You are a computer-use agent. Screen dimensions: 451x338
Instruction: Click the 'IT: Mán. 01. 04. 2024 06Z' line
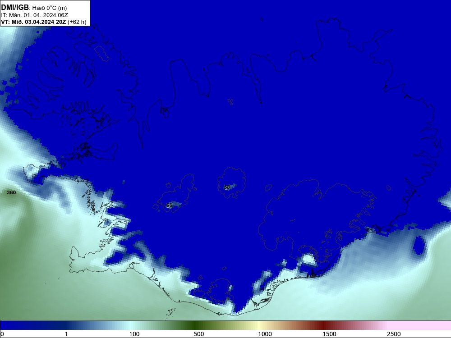coord(35,15)
